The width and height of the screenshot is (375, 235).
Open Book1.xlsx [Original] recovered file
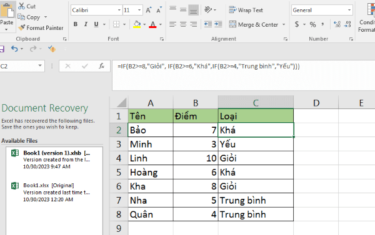[54, 192]
